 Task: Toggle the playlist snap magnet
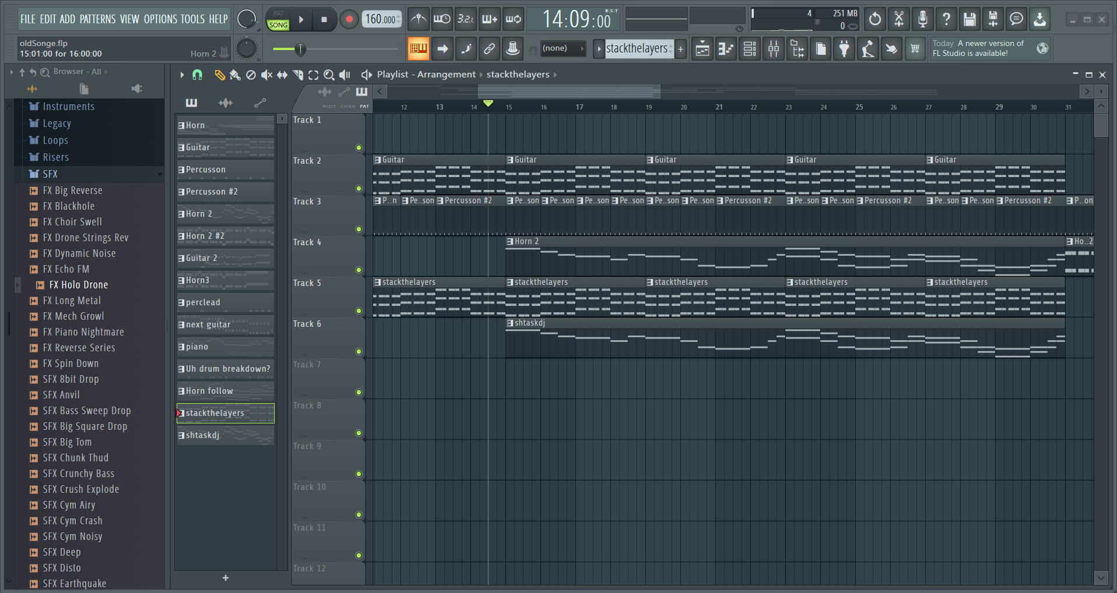(x=197, y=75)
